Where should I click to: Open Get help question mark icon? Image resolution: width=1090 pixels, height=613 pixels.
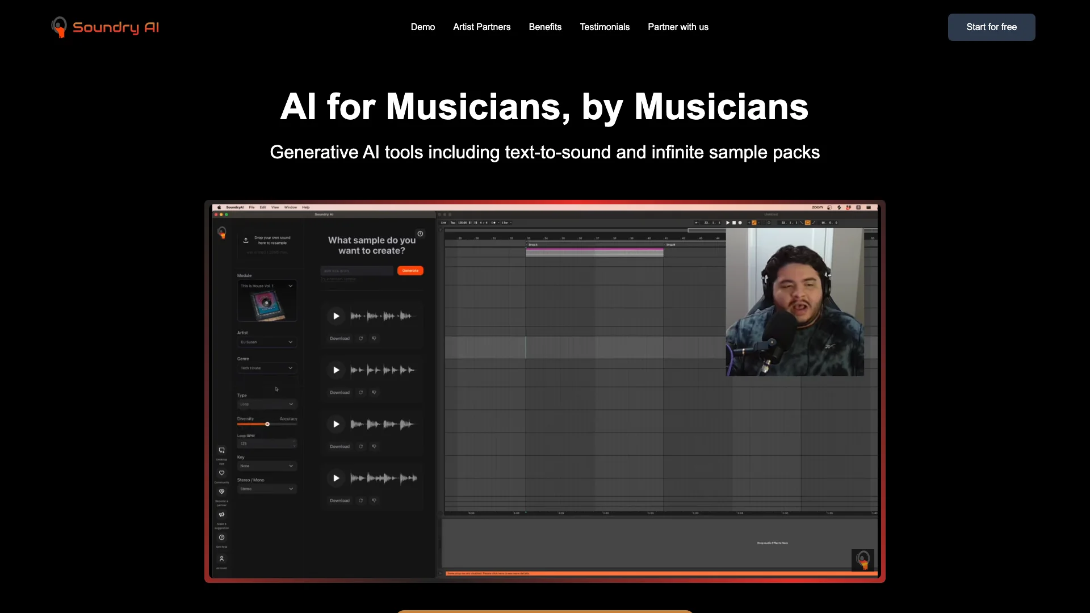(x=222, y=538)
